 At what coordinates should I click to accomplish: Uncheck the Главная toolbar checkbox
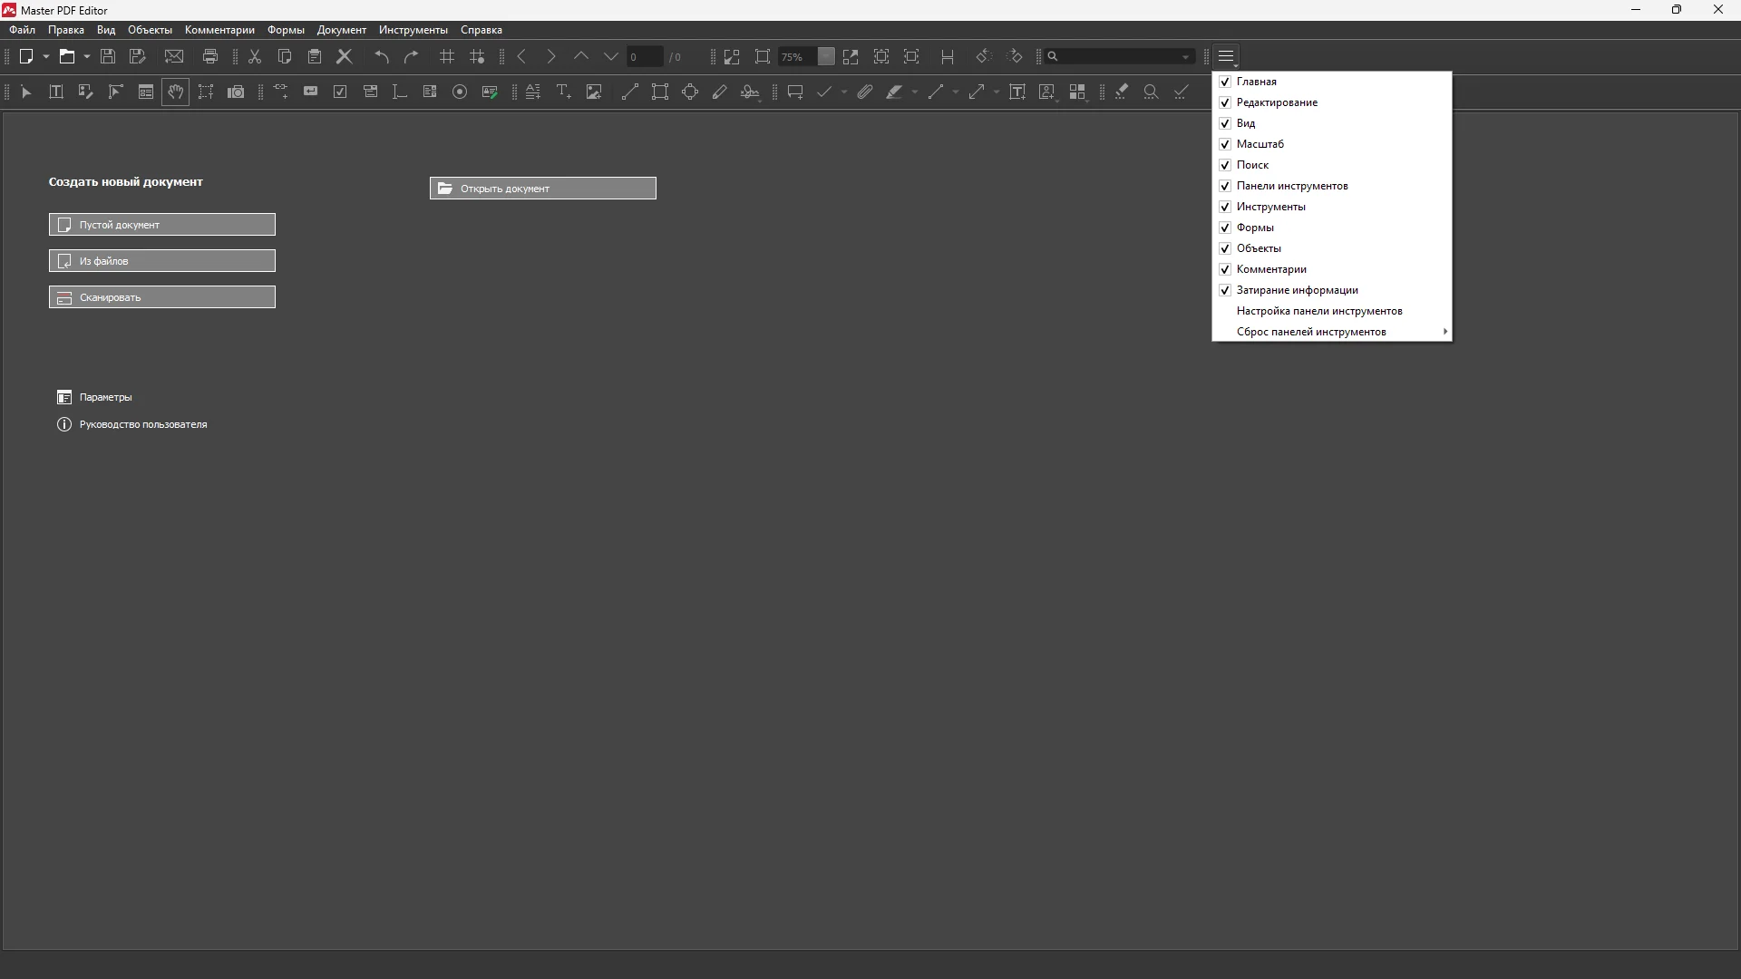[x=1225, y=82]
